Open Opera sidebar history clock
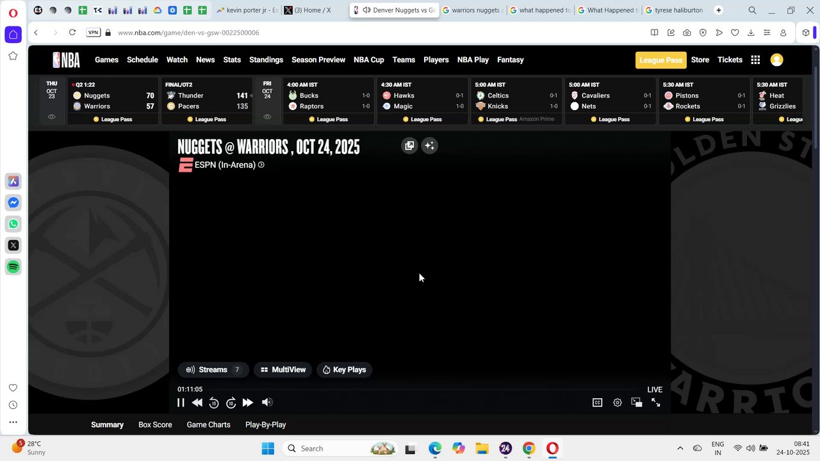 click(x=13, y=405)
